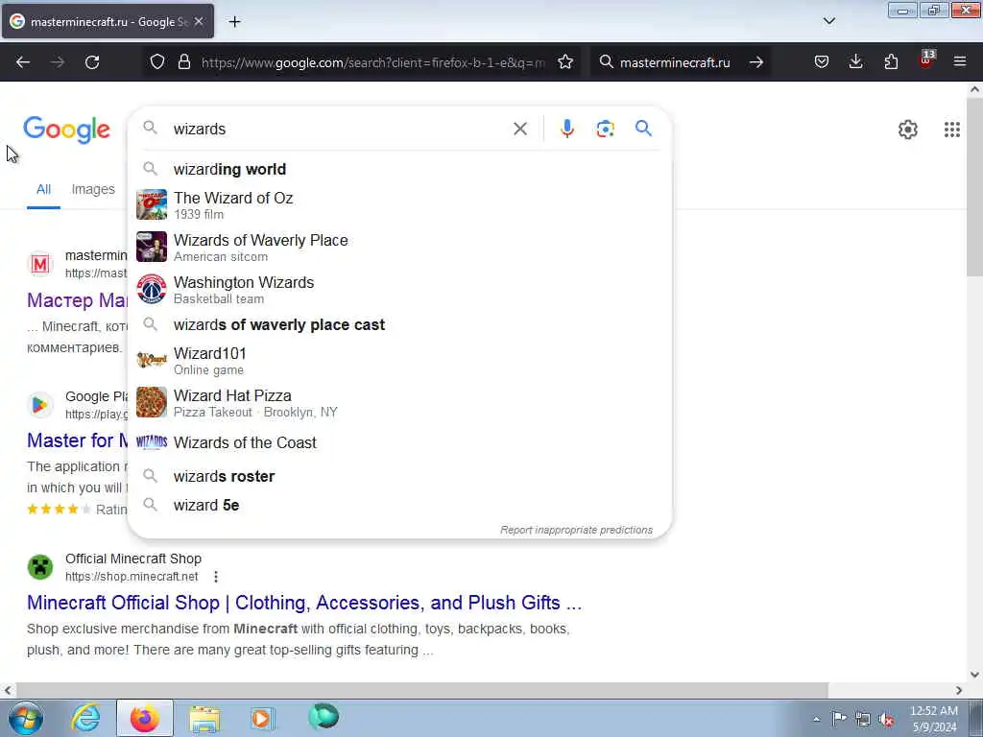Image resolution: width=983 pixels, height=737 pixels.
Task: Choose 'Wizards of Waverly Place' sitcom suggestion
Action: click(399, 247)
